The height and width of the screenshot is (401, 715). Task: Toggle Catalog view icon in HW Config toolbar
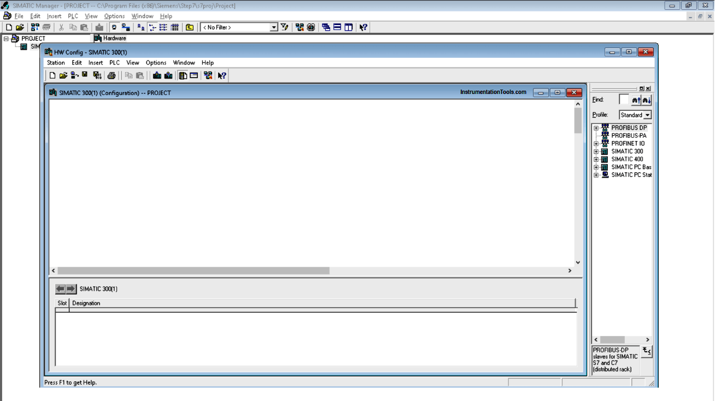(183, 75)
